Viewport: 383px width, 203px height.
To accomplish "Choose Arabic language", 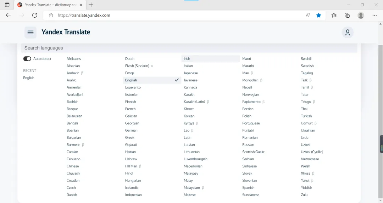I will 71,80.
